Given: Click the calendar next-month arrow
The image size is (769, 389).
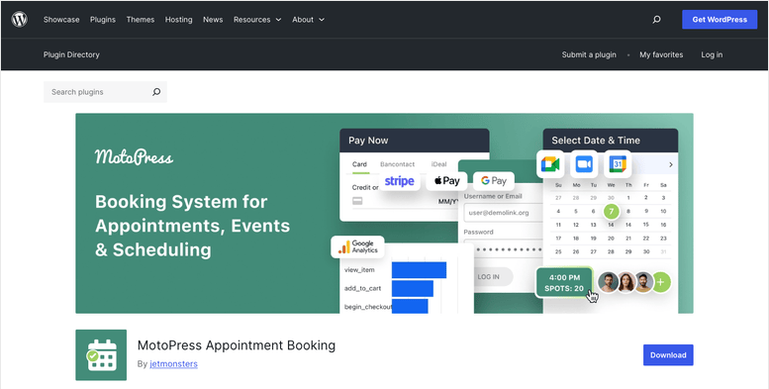Looking at the screenshot, I should [x=671, y=165].
